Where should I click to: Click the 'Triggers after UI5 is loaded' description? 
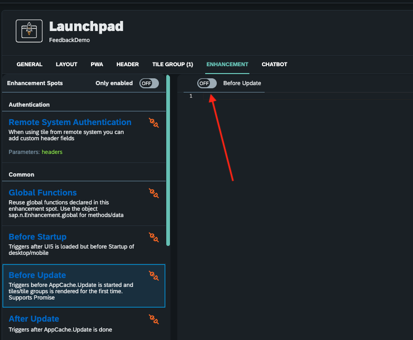(x=72, y=250)
